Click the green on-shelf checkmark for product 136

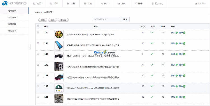pos(152,97)
